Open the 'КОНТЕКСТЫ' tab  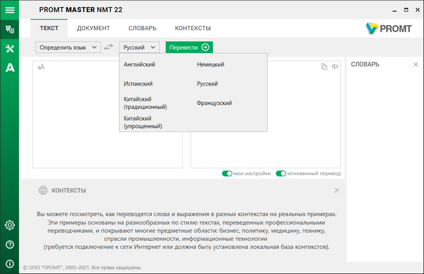pyautogui.click(x=193, y=29)
